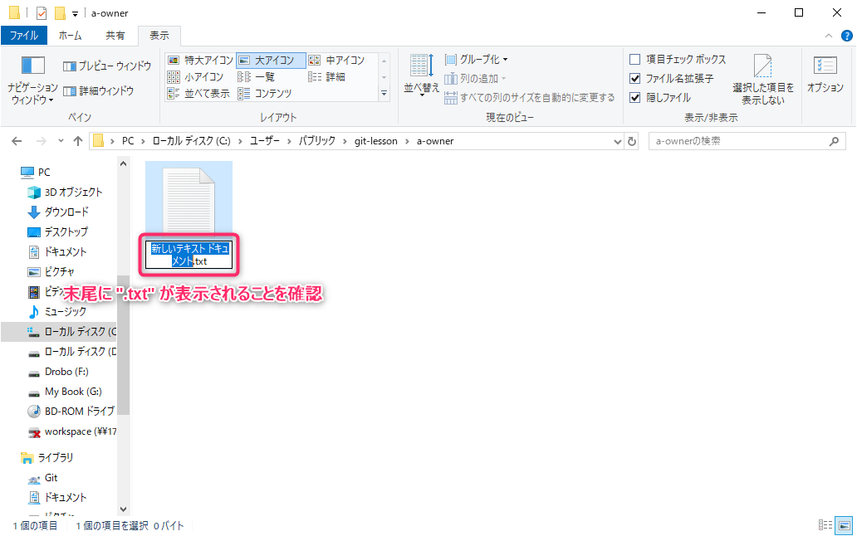This screenshot has height=536, width=857.
Task: Open ドキュメント under PC in the sidebar
Action: (x=57, y=252)
